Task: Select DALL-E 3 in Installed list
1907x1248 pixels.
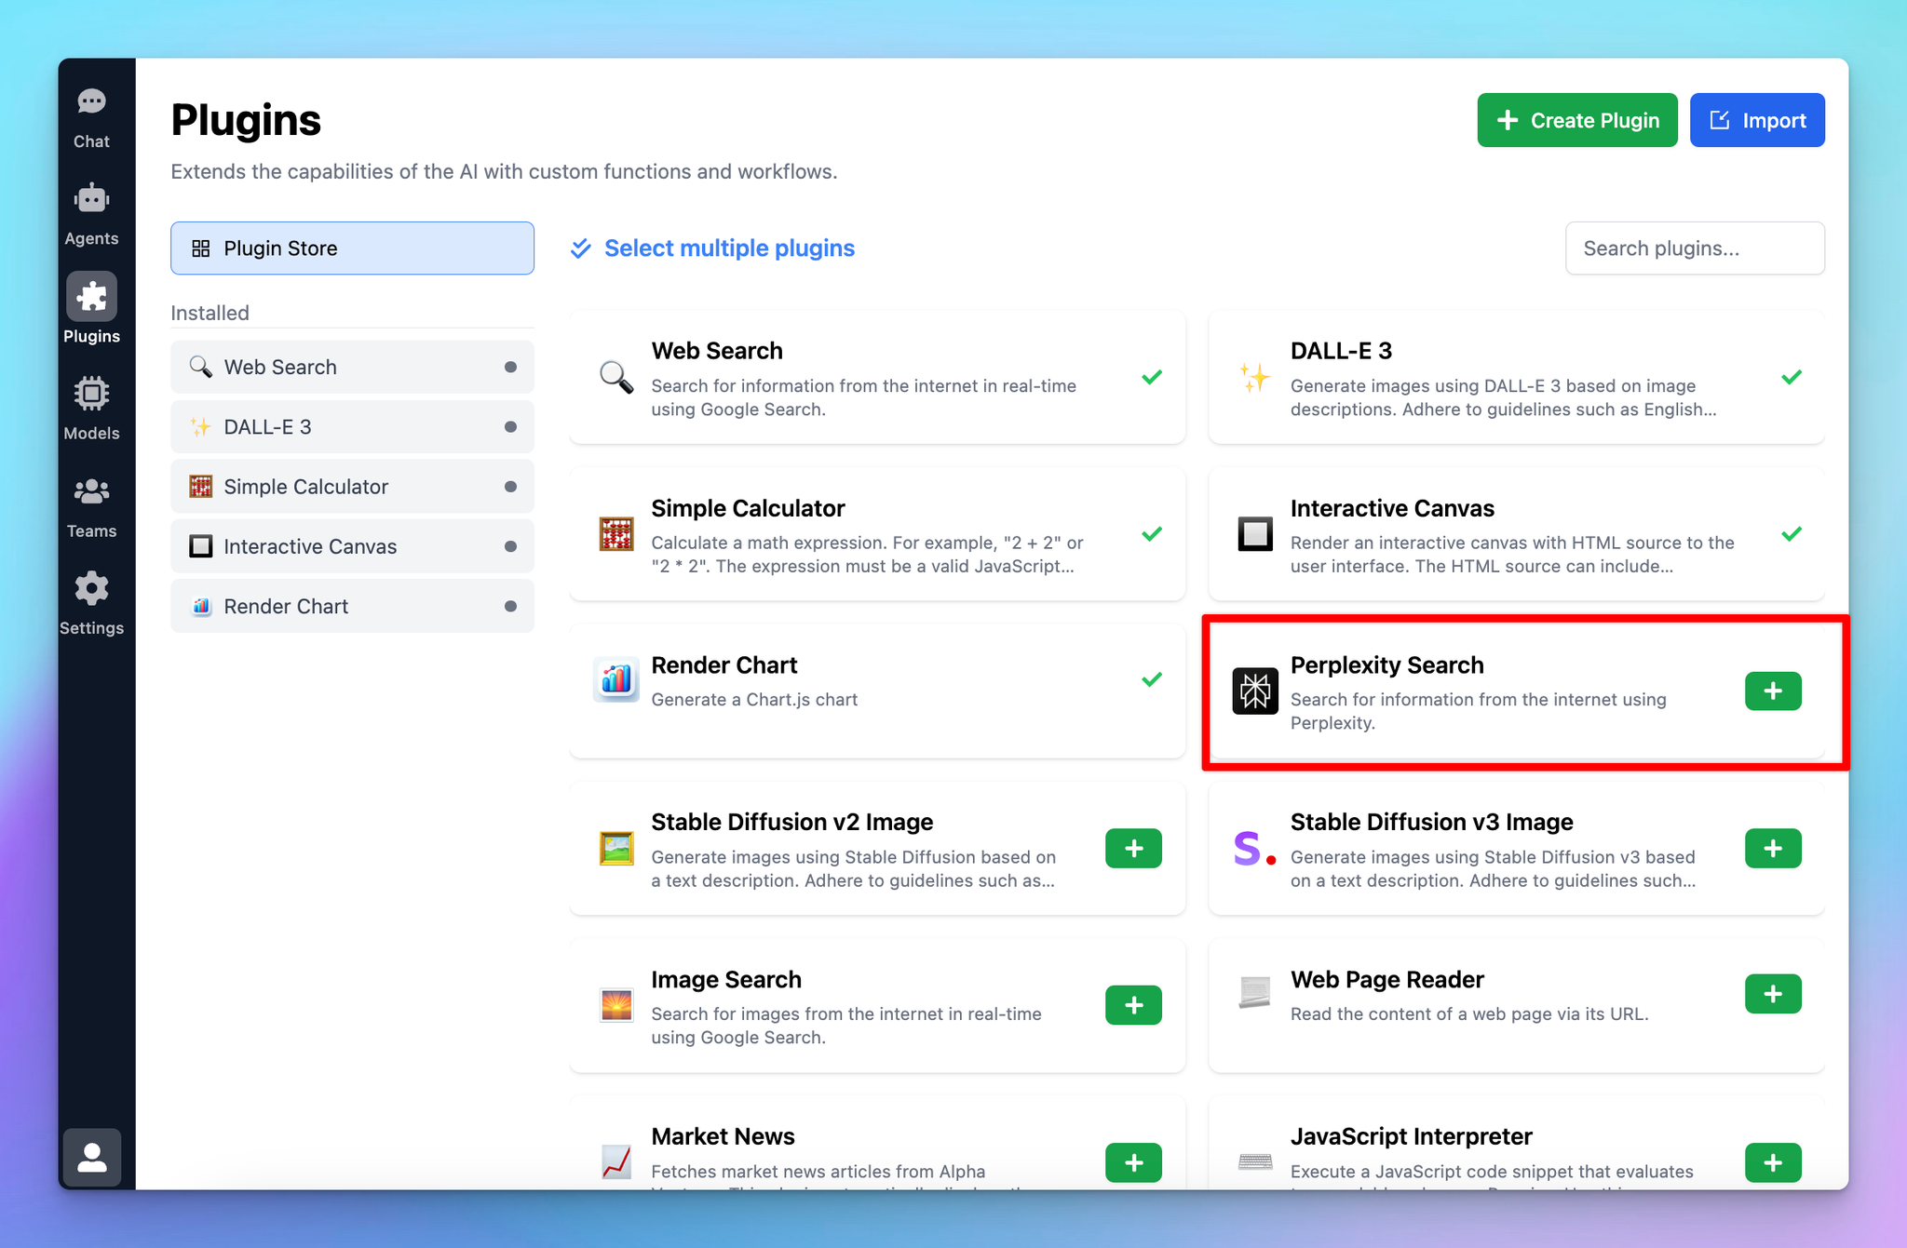Action: pyautogui.click(x=352, y=426)
